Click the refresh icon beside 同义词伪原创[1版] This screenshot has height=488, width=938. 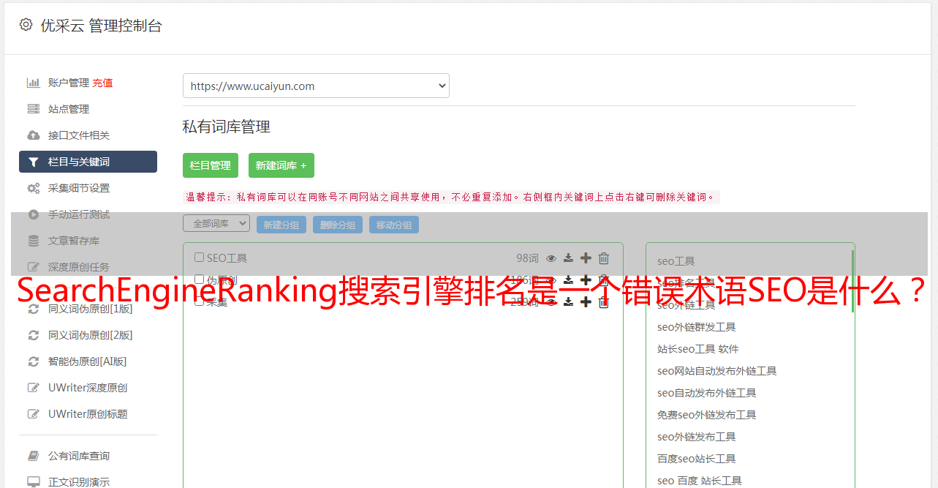coord(34,309)
